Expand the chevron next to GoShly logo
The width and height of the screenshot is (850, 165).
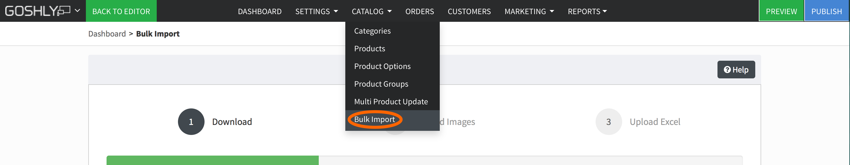[x=77, y=11]
